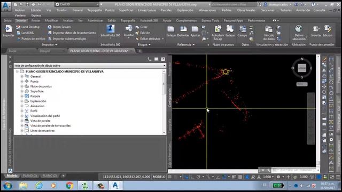
Task: Expand the Bloque panel dropdown
Action: tap(144, 45)
